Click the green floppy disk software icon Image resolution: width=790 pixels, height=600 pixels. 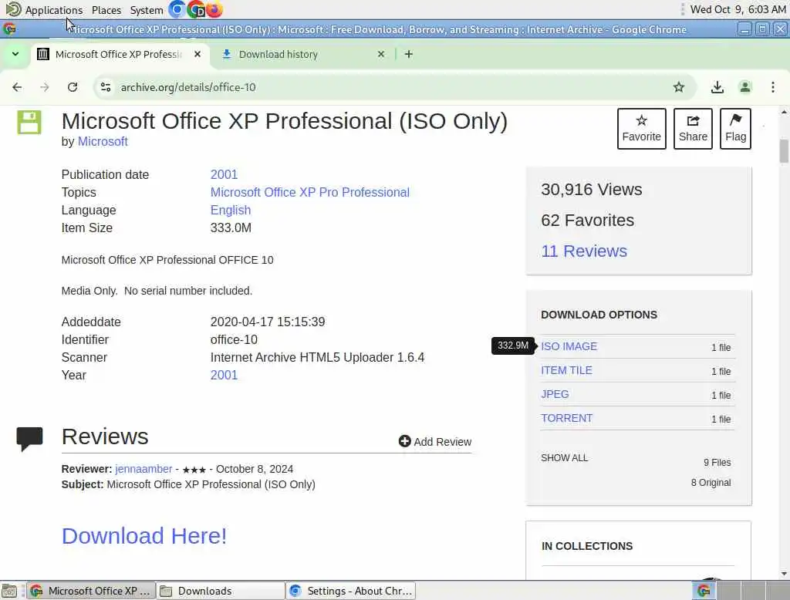coord(29,123)
